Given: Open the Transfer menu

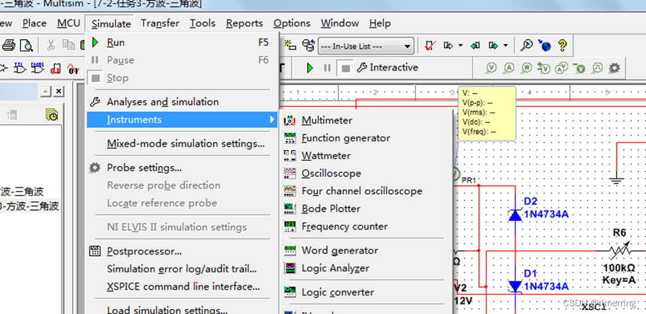Looking at the screenshot, I should [160, 23].
